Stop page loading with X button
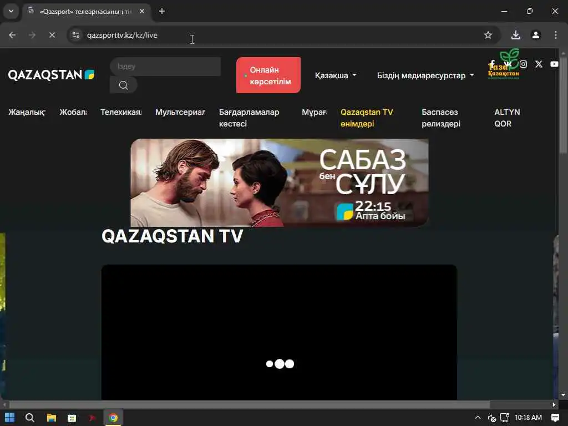Viewport: 568px width, 426px height. click(52, 35)
